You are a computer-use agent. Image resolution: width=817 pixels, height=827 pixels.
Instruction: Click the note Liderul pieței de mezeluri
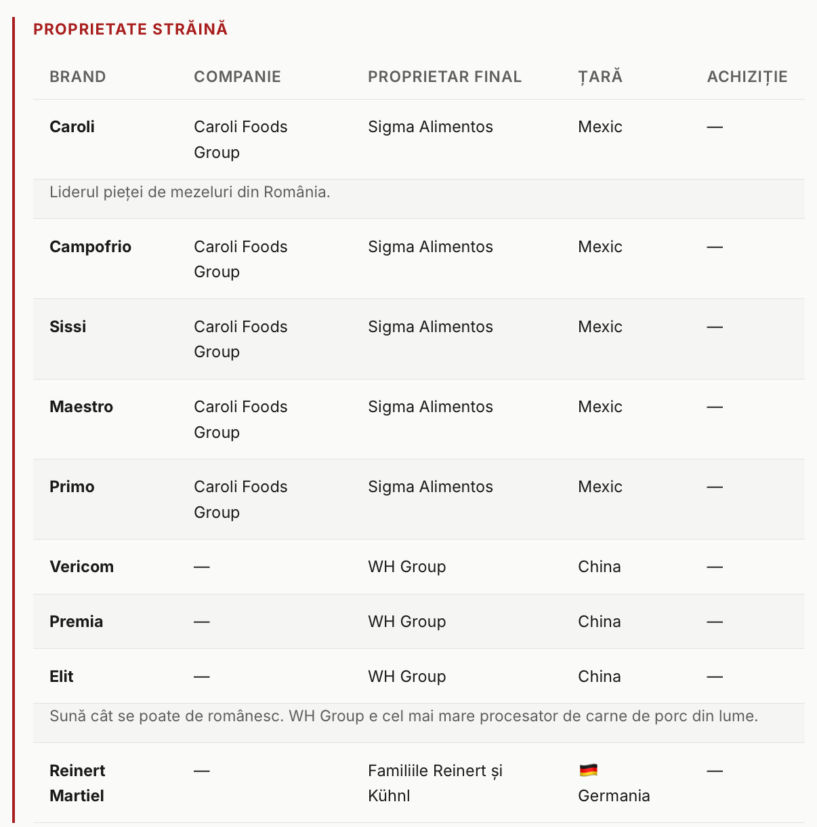(190, 192)
